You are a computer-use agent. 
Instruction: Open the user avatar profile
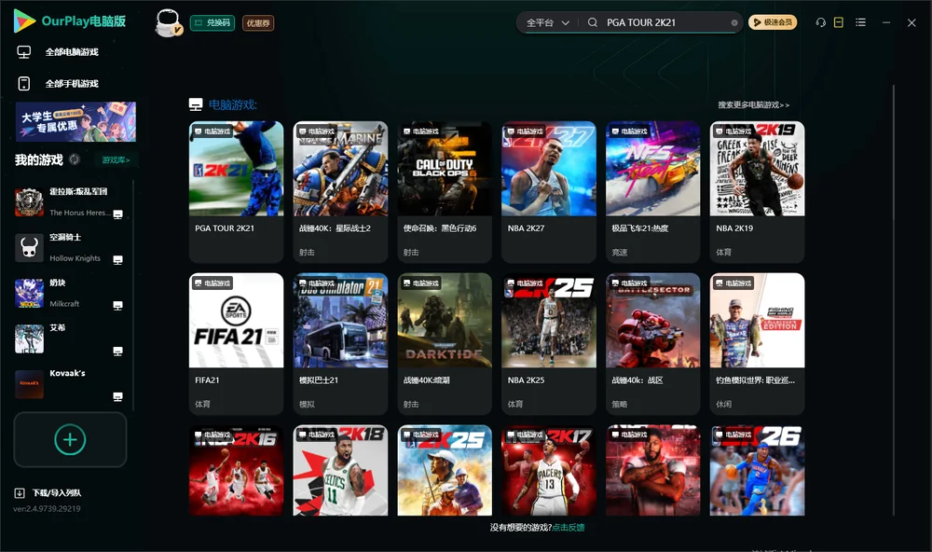168,22
